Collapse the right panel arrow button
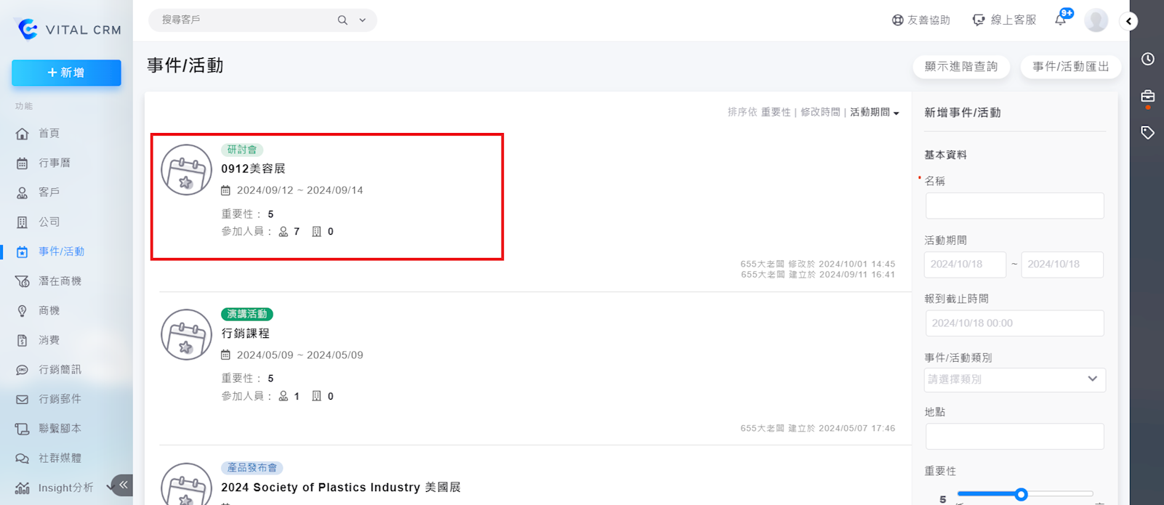 [x=1128, y=21]
